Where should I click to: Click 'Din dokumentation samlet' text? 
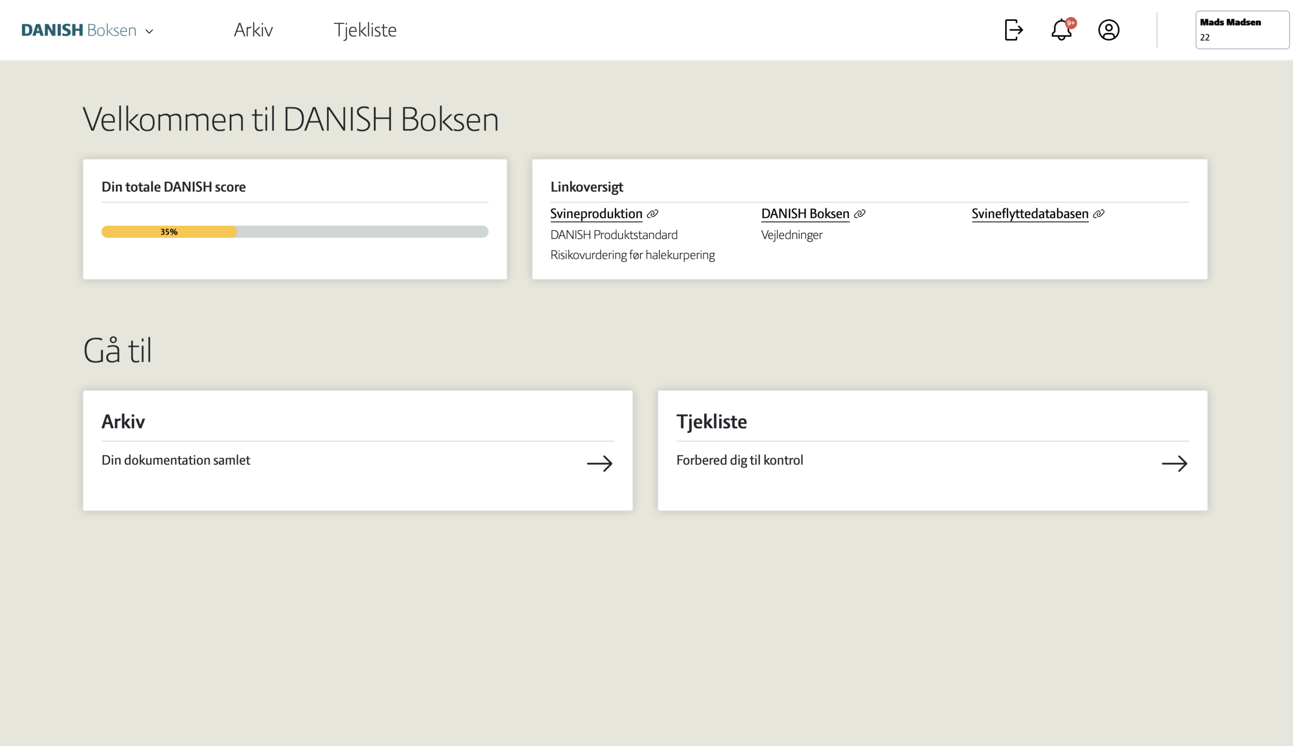[176, 460]
